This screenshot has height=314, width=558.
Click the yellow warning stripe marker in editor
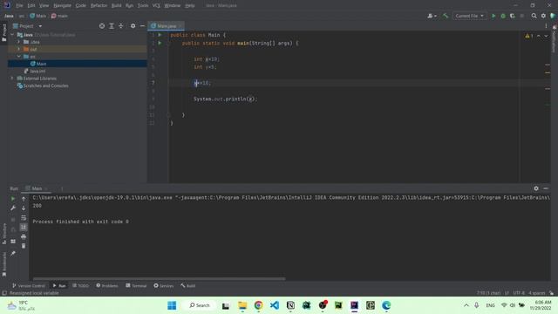[x=548, y=72]
